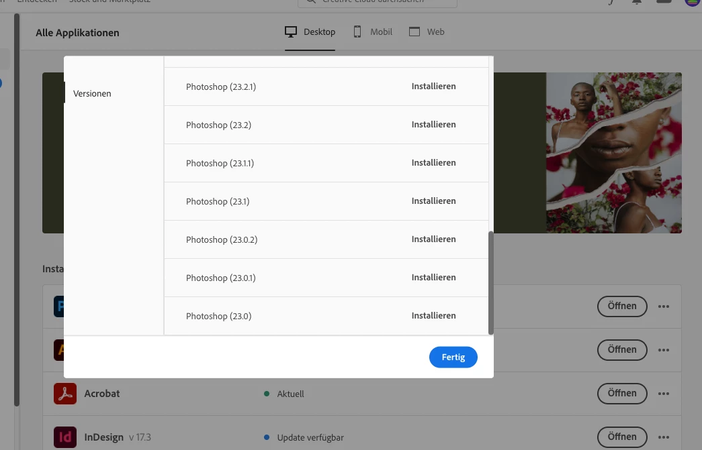The height and width of the screenshot is (450, 702).
Task: Click the InDesign app icon
Action: [x=65, y=437]
